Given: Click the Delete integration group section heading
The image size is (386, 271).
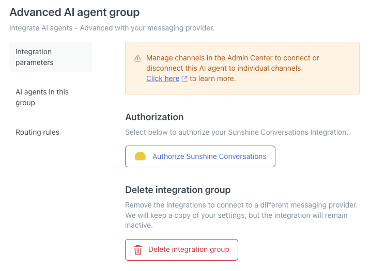Looking at the screenshot, I should (178, 190).
